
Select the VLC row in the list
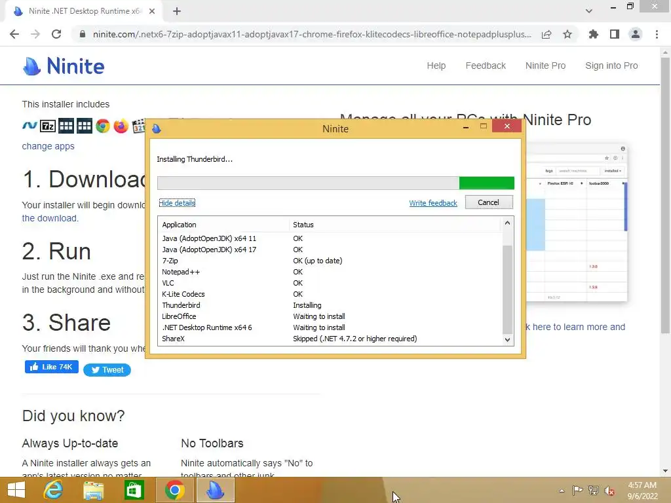(330, 283)
